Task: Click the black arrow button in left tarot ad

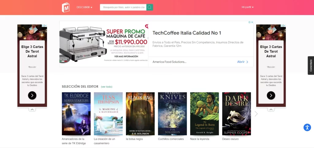Action: [x=32, y=95]
